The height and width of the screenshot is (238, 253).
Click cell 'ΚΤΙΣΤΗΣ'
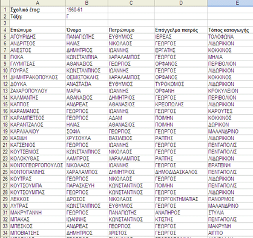coord(181,219)
